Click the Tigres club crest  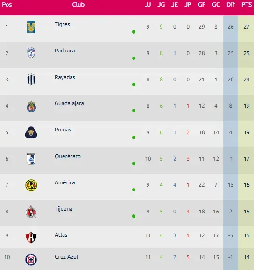(x=31, y=27)
